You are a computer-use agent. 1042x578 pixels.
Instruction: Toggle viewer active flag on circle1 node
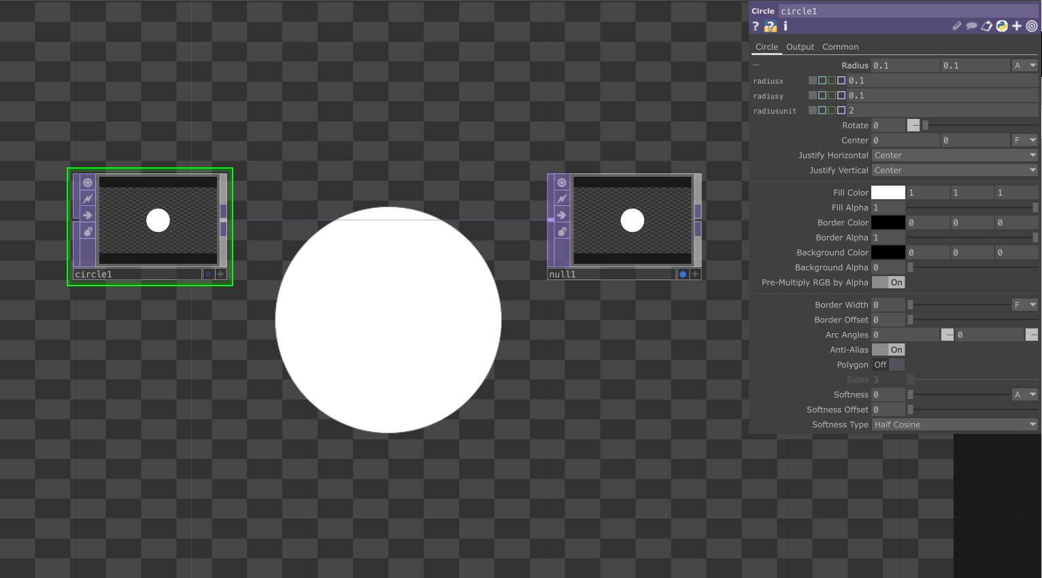click(88, 182)
